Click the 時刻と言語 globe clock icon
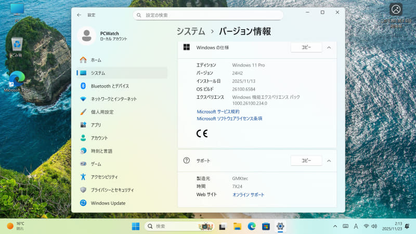This screenshot has width=416, height=234. pyautogui.click(x=83, y=151)
